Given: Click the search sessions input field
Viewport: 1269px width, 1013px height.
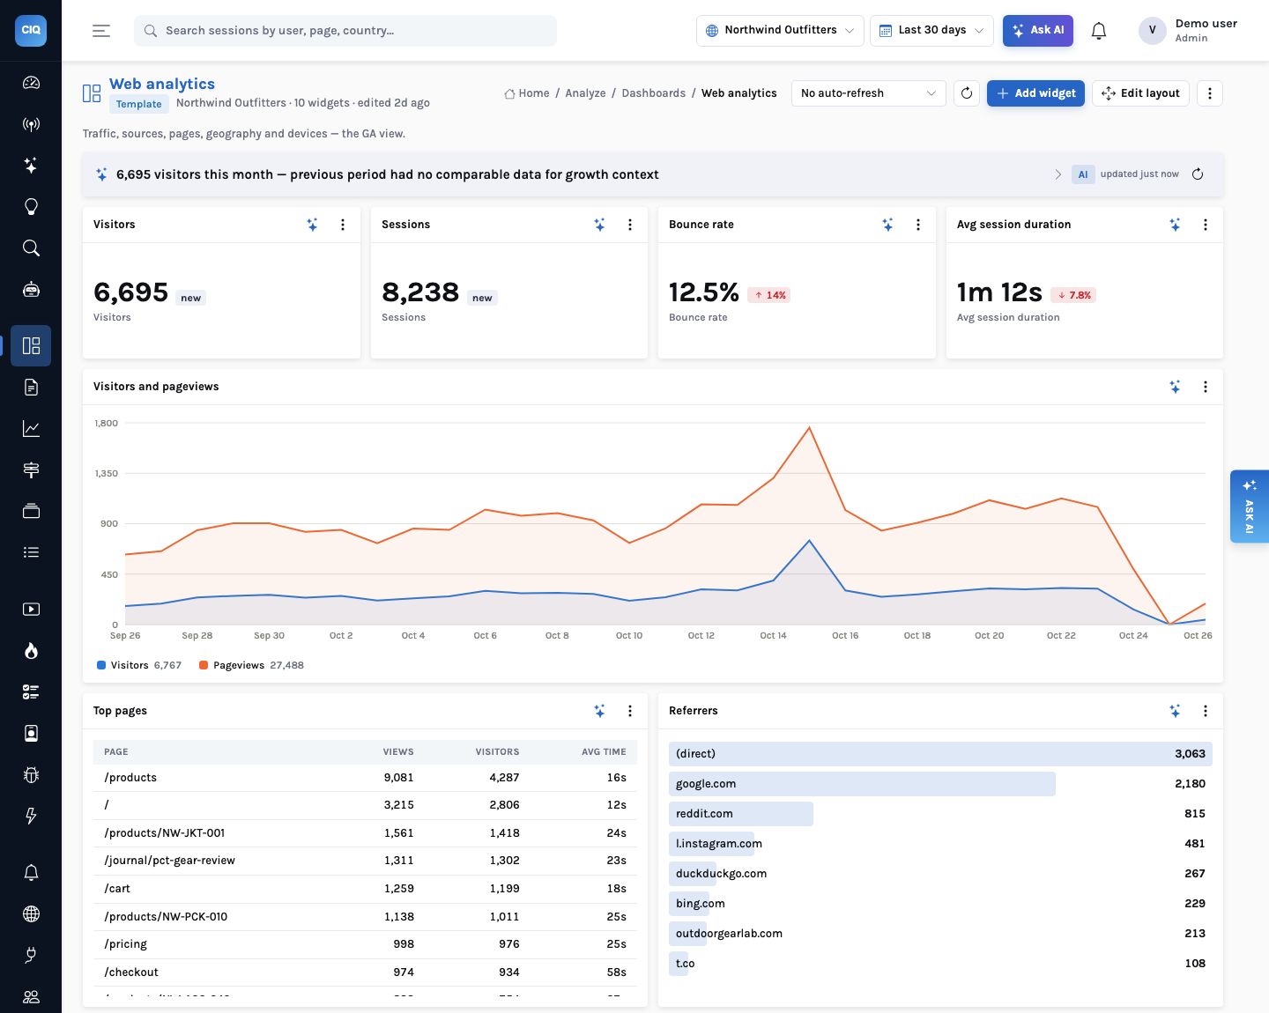Looking at the screenshot, I should (345, 31).
